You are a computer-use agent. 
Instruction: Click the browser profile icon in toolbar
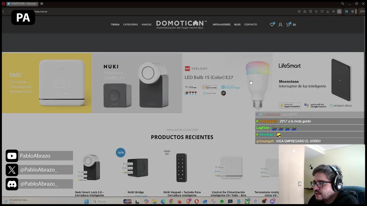click(x=339, y=11)
